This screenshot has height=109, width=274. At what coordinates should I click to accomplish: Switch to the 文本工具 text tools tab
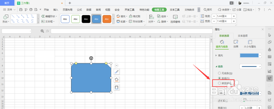click(x=175, y=10)
